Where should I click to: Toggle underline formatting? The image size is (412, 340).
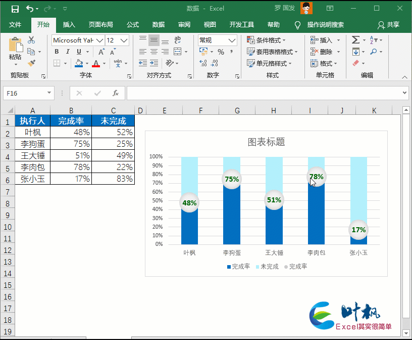(x=78, y=51)
